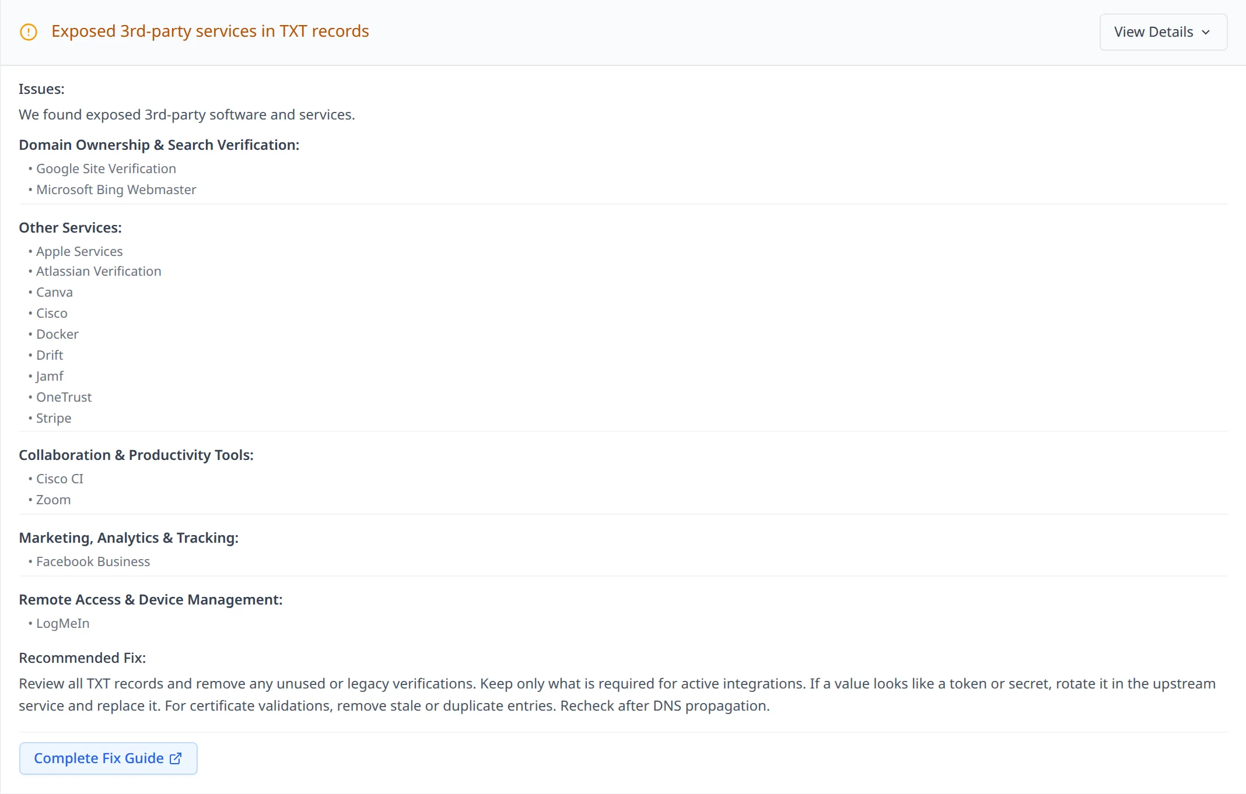1246x794 pixels.
Task: Click the 'Exposed 3rd-party services in TXT records' heading
Action: (210, 31)
